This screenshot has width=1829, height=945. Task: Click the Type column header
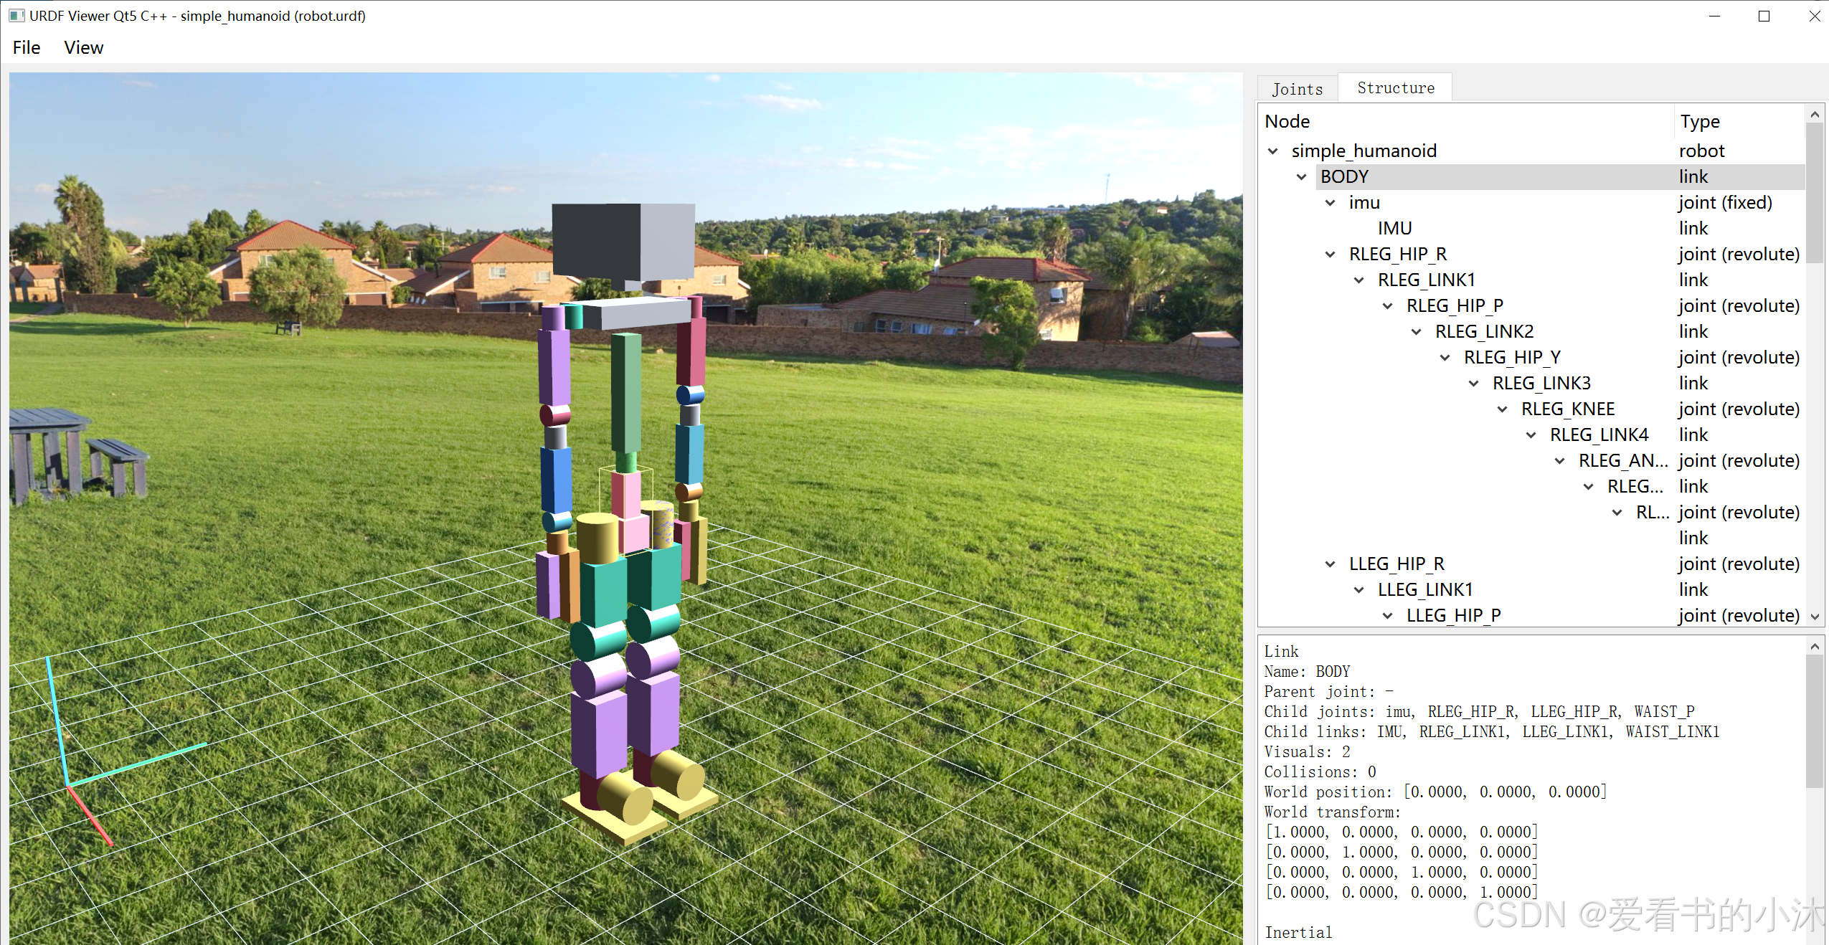tap(1739, 121)
